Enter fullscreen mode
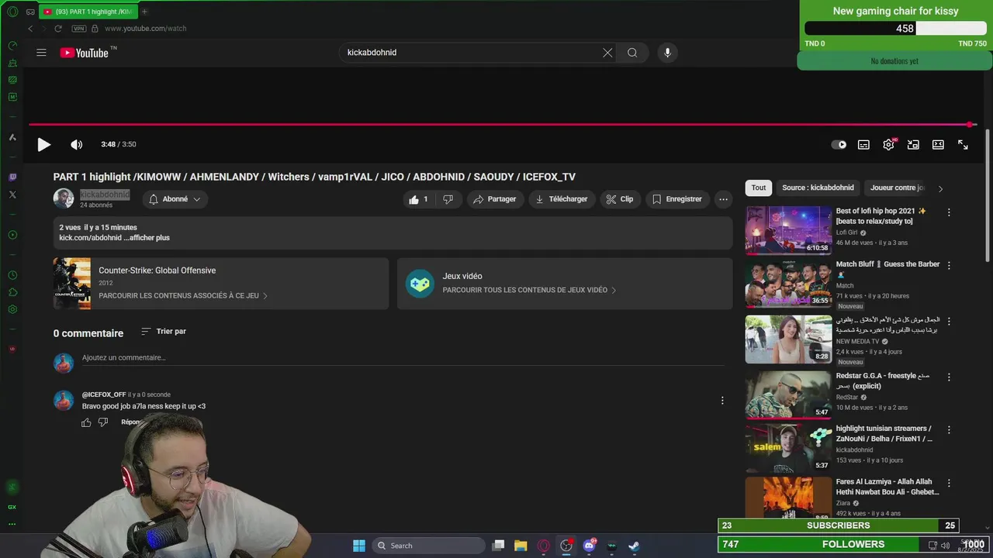Image resolution: width=993 pixels, height=558 pixels. click(x=963, y=144)
